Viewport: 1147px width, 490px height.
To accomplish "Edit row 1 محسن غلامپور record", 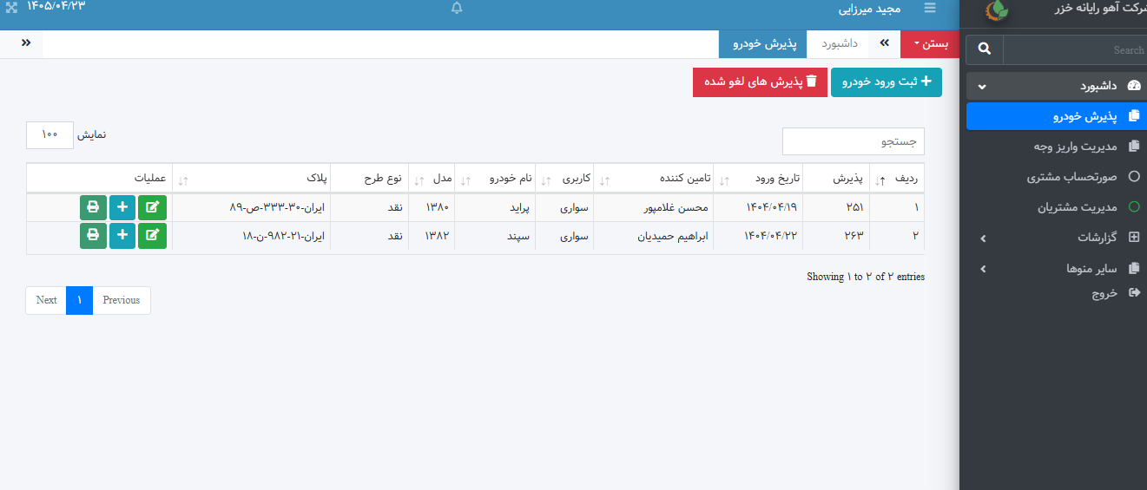I will [x=152, y=208].
